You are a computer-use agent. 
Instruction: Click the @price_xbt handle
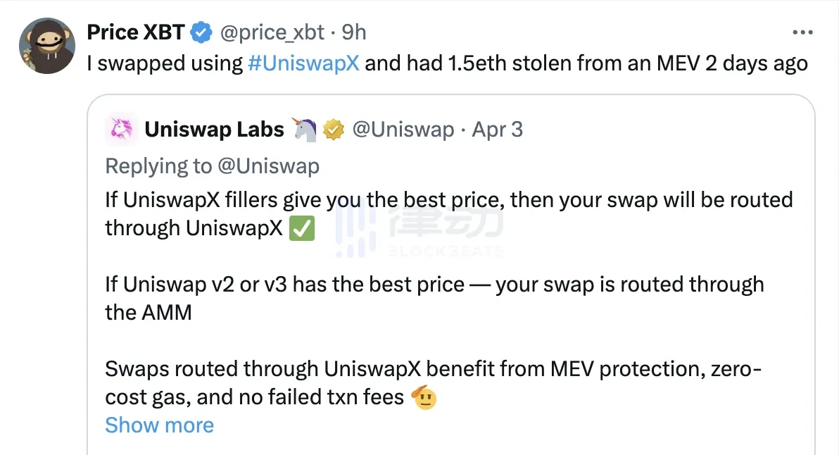272,32
